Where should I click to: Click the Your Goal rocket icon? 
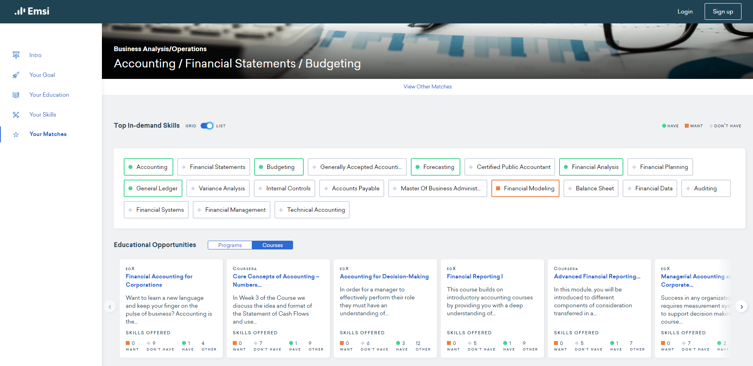coord(16,75)
